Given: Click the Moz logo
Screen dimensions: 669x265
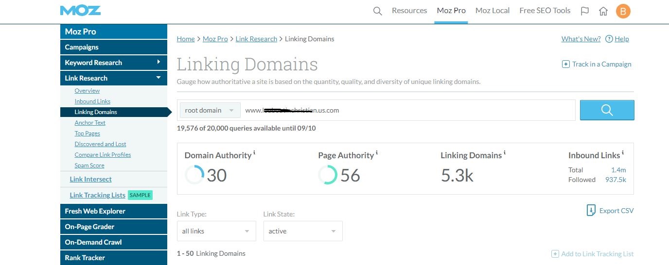Looking at the screenshot, I should [81, 11].
